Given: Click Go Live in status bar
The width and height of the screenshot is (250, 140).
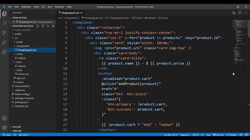Looking at the screenshot, I should coord(218,135).
